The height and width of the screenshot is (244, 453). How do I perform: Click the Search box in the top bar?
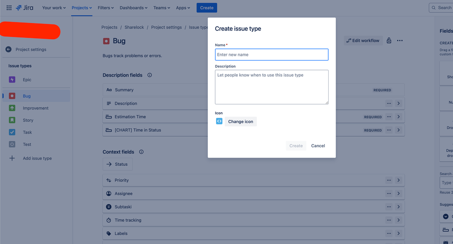[441, 8]
